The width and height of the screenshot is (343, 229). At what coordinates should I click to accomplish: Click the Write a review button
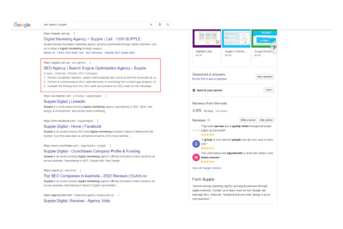(248, 120)
